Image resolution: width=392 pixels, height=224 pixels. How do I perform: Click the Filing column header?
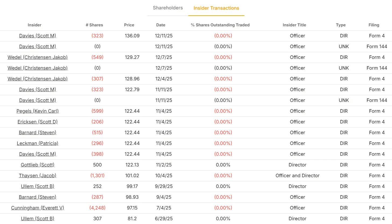point(374,25)
